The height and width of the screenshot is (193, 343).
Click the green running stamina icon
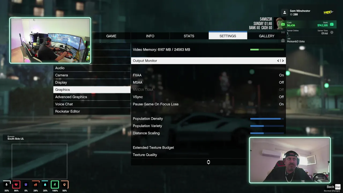[x=55, y=185]
